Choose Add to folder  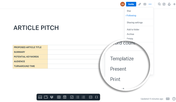[x=133, y=29]
